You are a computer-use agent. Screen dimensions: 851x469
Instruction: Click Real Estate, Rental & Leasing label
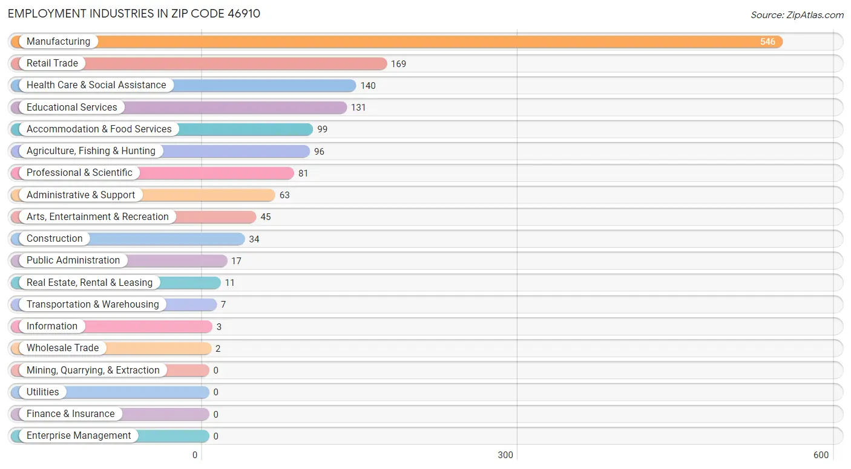click(90, 283)
